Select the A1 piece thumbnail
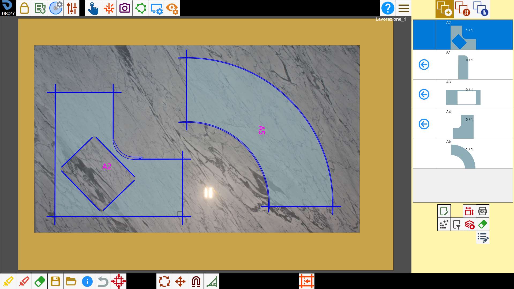The width and height of the screenshot is (514, 289). (x=463, y=67)
